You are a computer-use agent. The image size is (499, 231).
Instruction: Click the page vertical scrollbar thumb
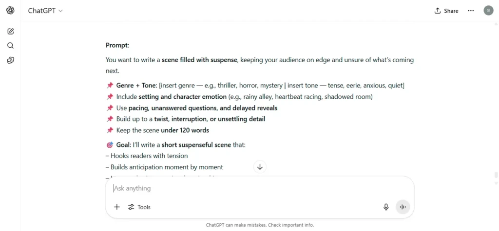(496, 176)
